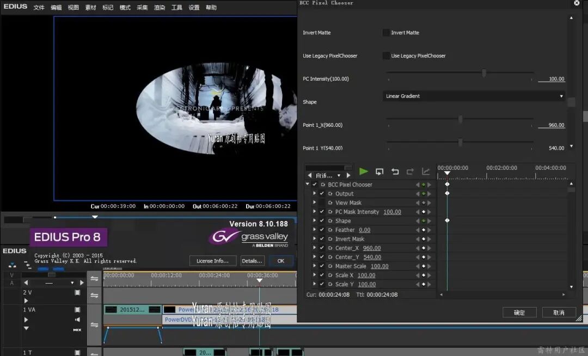
Task: Click the 2 V track video film icon
Action: coord(77,292)
